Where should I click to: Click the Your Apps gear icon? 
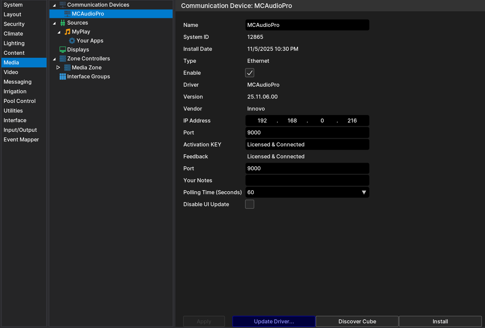point(72,41)
